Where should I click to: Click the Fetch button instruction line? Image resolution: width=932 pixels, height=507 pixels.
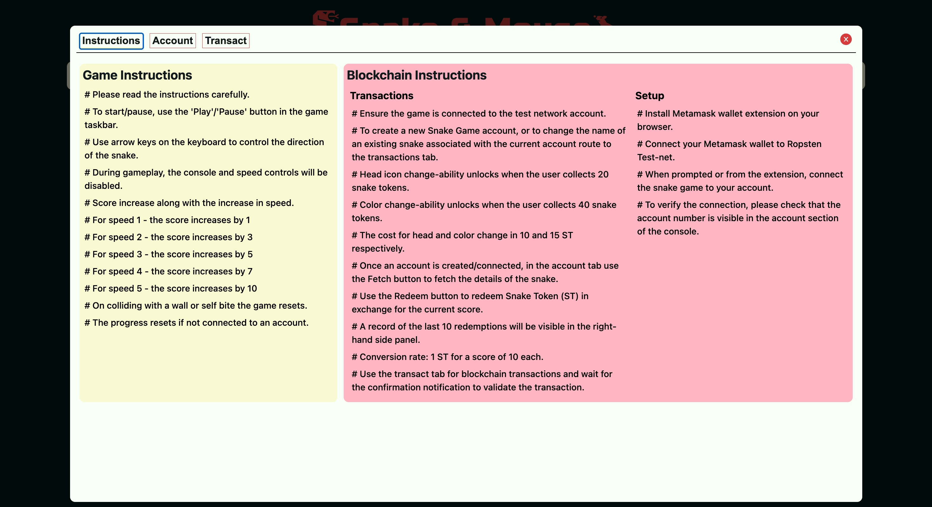pyautogui.click(x=485, y=272)
